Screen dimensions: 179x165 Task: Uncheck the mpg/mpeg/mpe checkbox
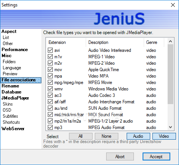pyautogui.click(x=50, y=82)
